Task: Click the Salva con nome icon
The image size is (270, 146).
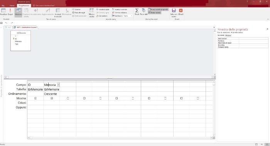Action: [174, 13]
